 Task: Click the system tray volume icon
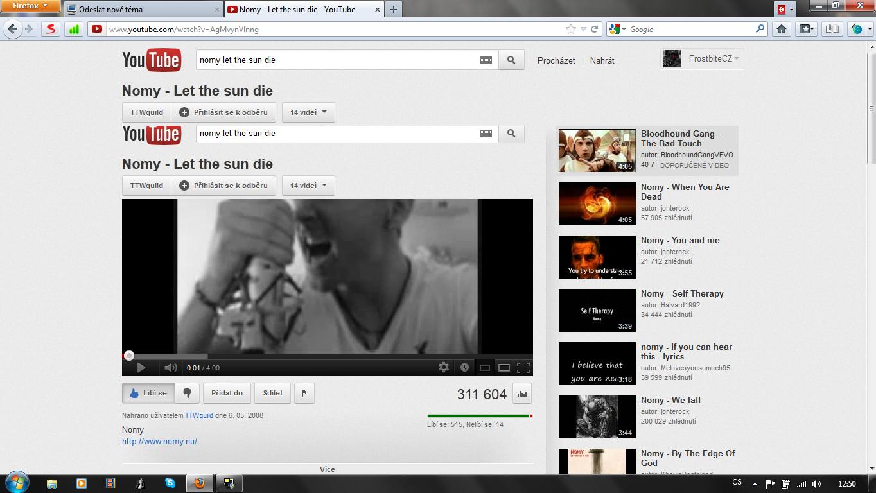[817, 483]
